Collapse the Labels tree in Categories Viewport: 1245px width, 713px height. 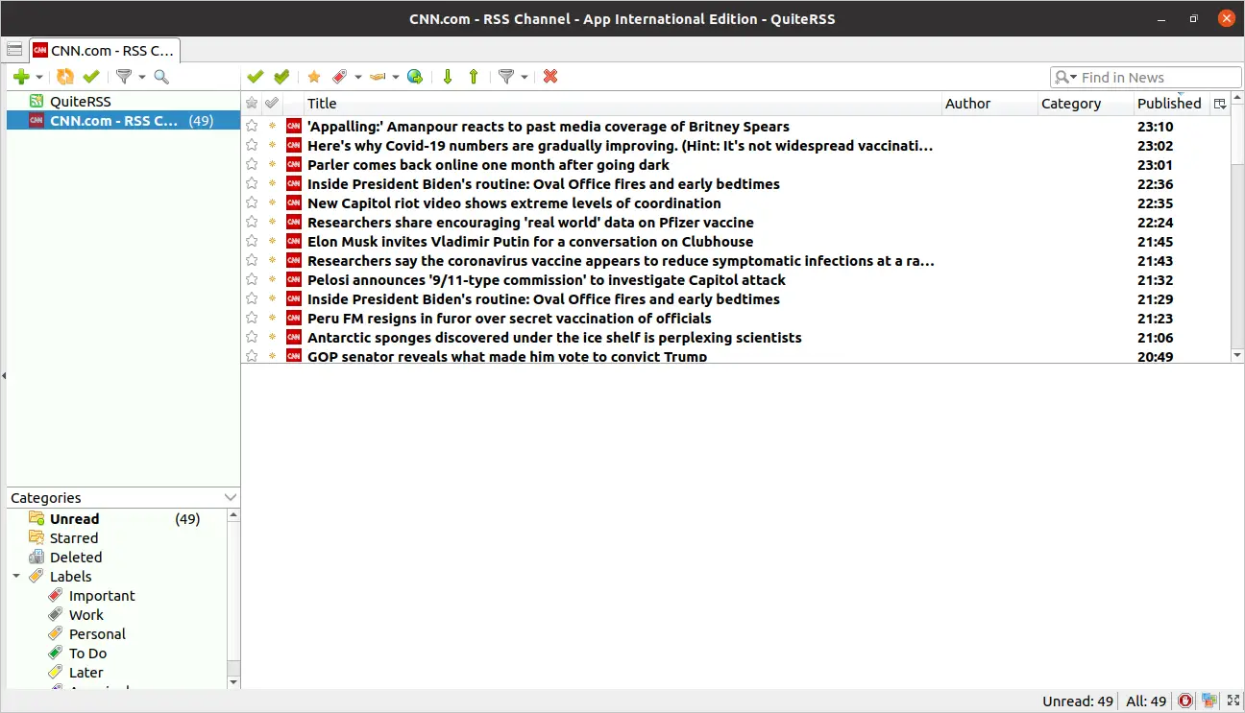16,577
